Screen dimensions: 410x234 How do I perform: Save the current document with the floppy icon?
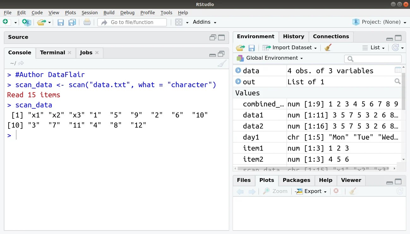click(x=60, y=22)
